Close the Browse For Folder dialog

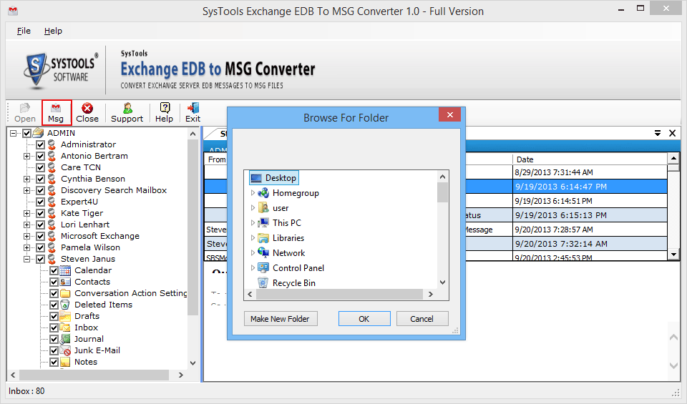449,114
